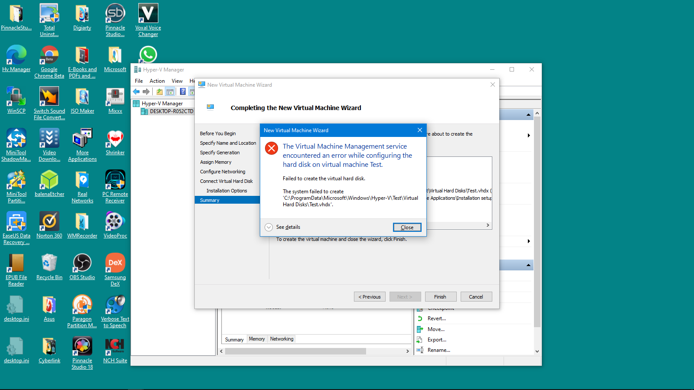The image size is (694, 390).
Task: Open VideoProc desktop icon
Action: (x=115, y=225)
